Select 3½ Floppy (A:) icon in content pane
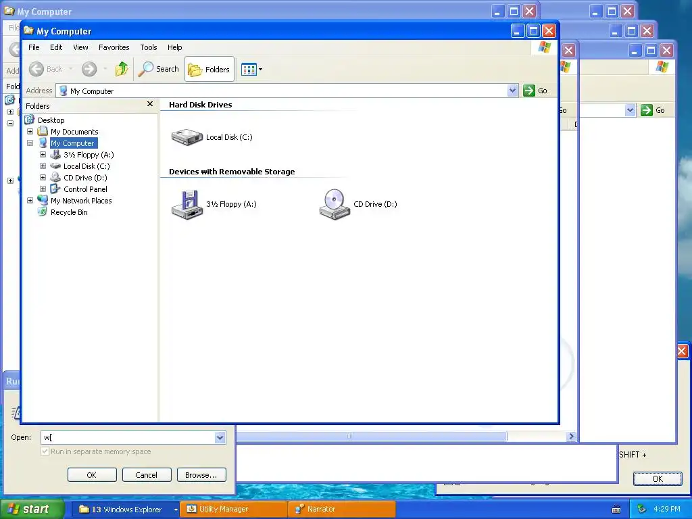This screenshot has width=692, height=519. [x=187, y=204]
